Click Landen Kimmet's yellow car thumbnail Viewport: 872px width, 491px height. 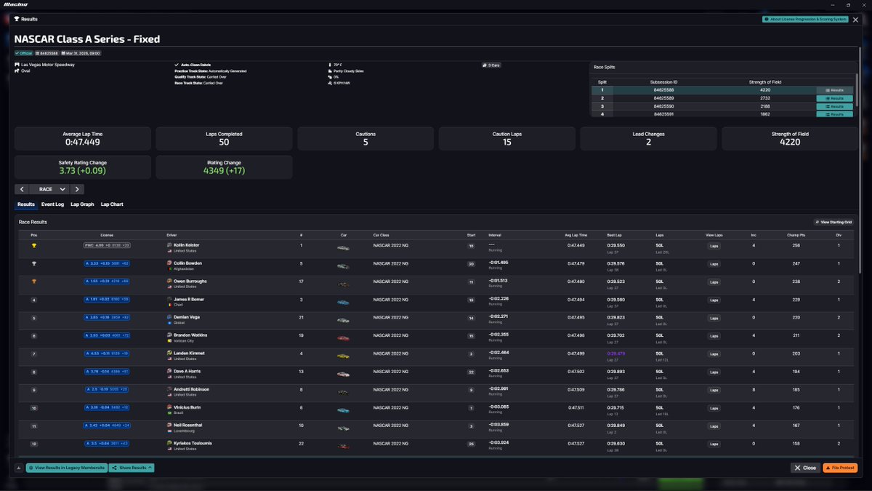click(x=343, y=356)
